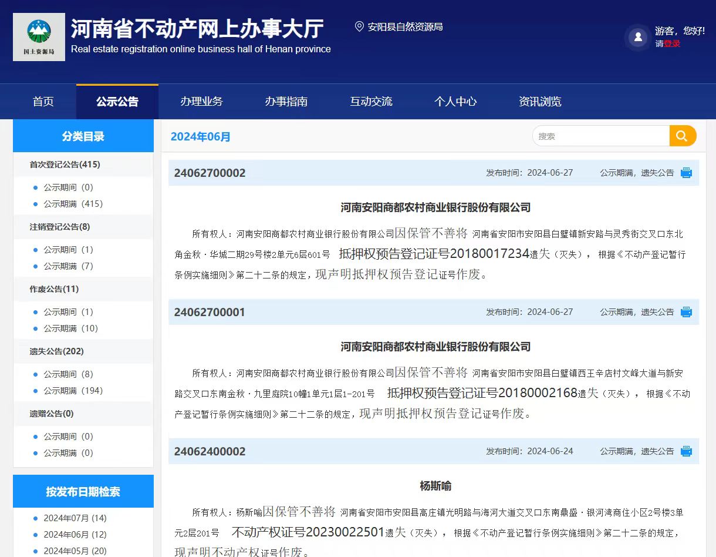Open 公示期满 (10) under 作废公告
Image resolution: width=716 pixels, height=557 pixels.
pyautogui.click(x=70, y=328)
